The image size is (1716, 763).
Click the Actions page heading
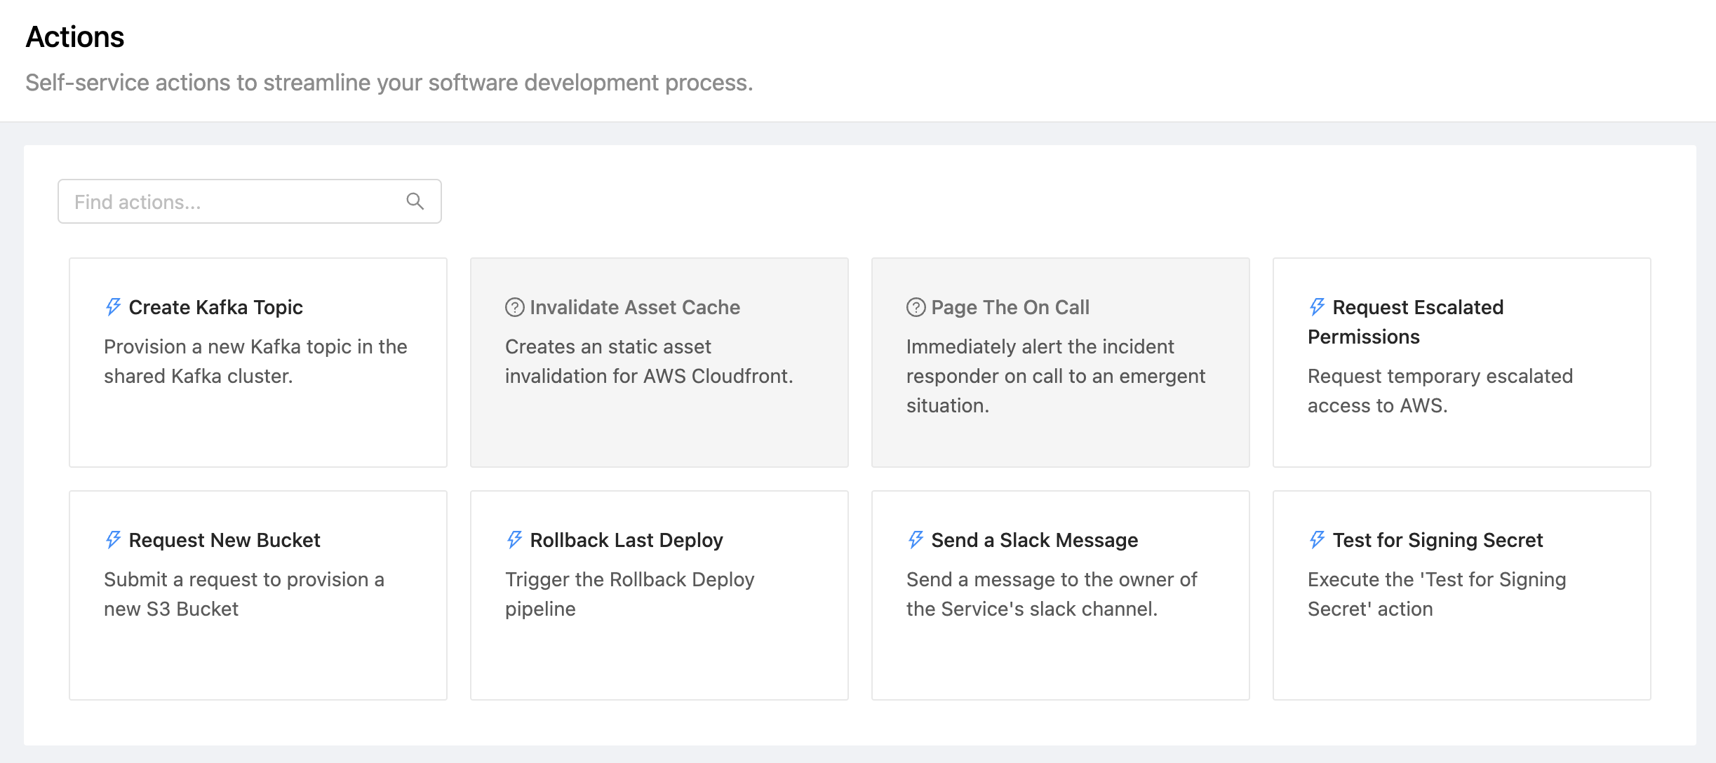[75, 36]
